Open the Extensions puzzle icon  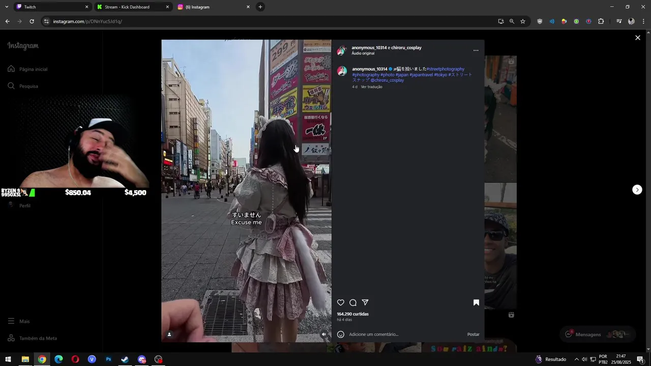click(601, 21)
